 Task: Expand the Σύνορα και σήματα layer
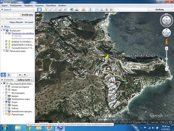pos(3,86)
